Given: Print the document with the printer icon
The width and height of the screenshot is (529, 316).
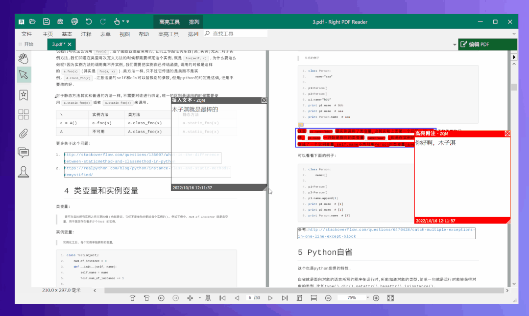Looking at the screenshot, I should (74, 22).
